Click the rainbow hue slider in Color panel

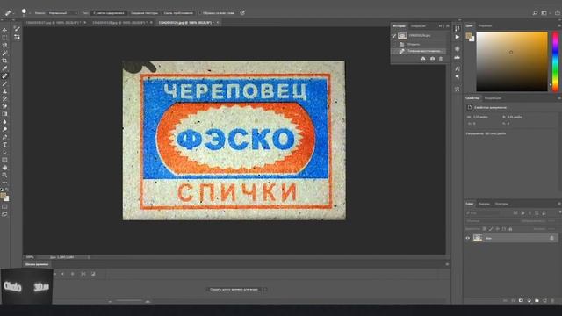[555, 61]
